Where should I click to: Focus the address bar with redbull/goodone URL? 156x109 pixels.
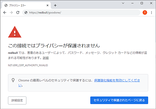(x=81, y=12)
